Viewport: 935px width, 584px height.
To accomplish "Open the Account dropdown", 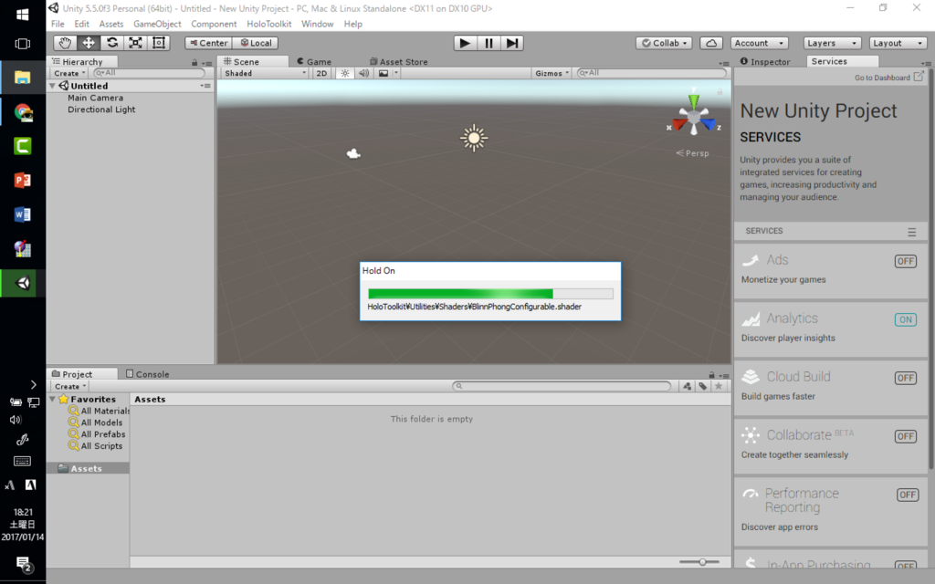I will tap(759, 43).
